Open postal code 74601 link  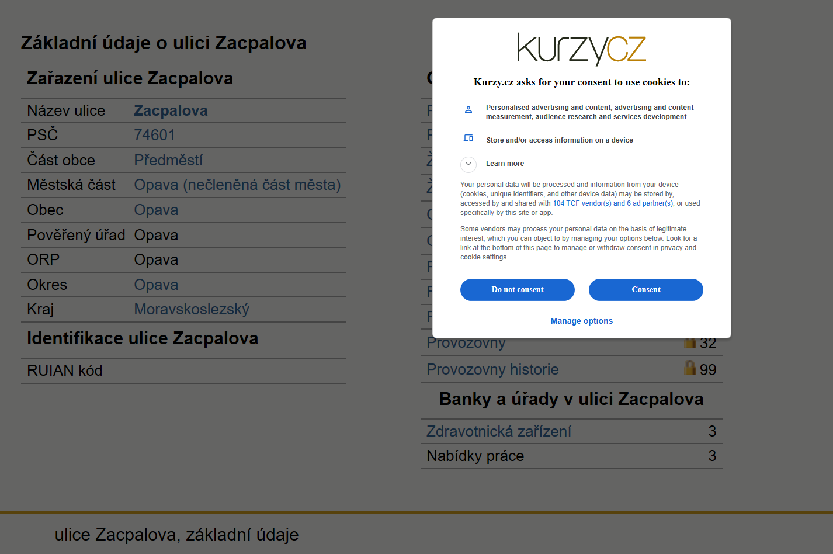click(155, 135)
